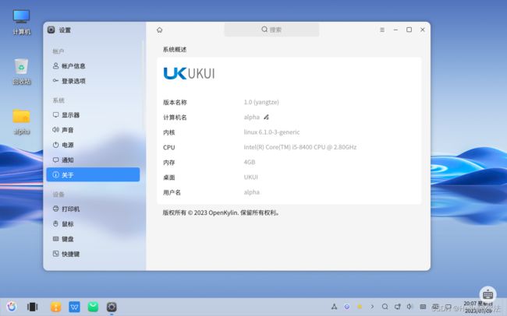Open the 键盘 keyboard settings

point(93,239)
